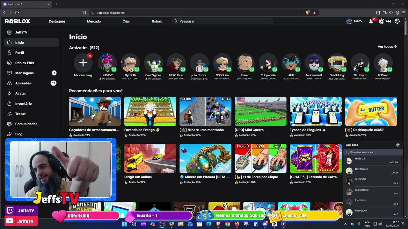
Task: Open the Windows Start button
Action: coord(124,224)
